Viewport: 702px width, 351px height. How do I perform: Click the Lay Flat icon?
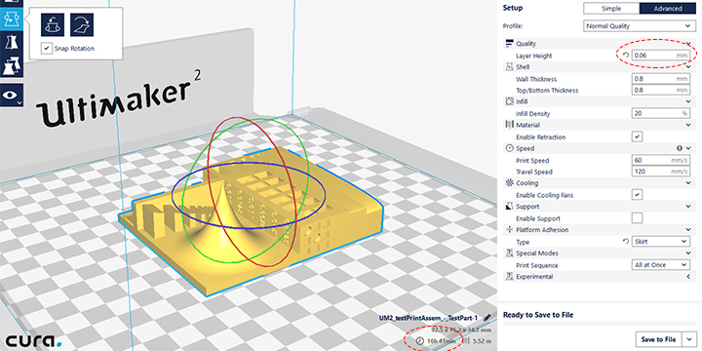tap(82, 24)
